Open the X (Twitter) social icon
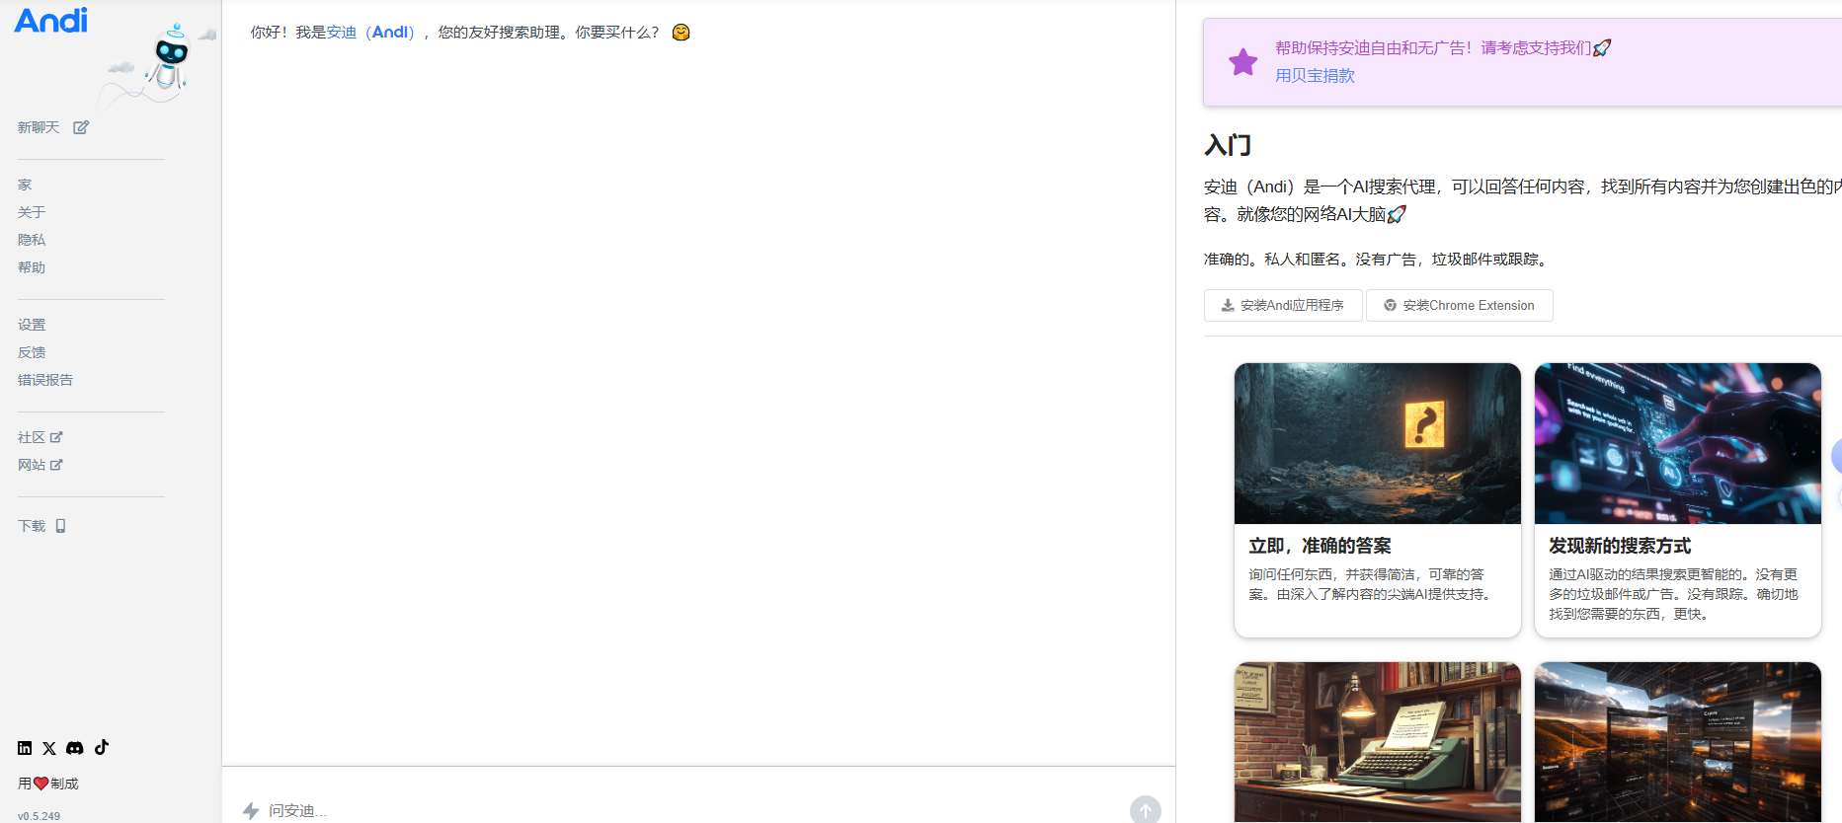 coord(49,748)
